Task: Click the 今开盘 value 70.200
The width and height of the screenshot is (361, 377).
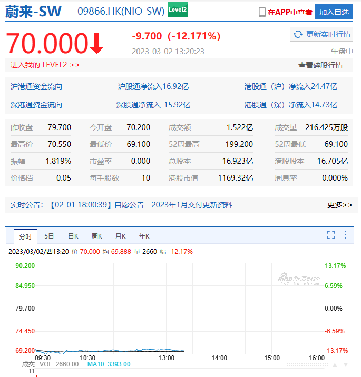Action: pos(139,127)
